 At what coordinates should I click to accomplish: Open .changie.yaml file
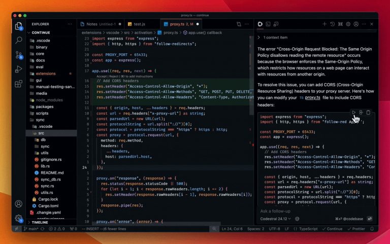(48, 213)
